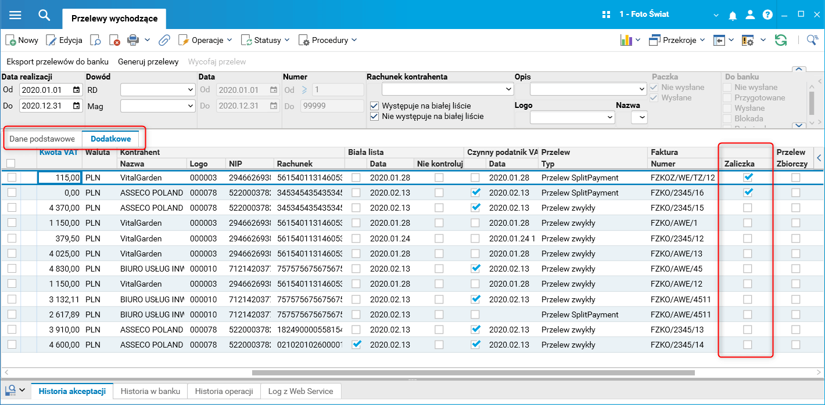Click Generuj przelewy button
Image resolution: width=825 pixels, height=405 pixels.
coord(148,62)
